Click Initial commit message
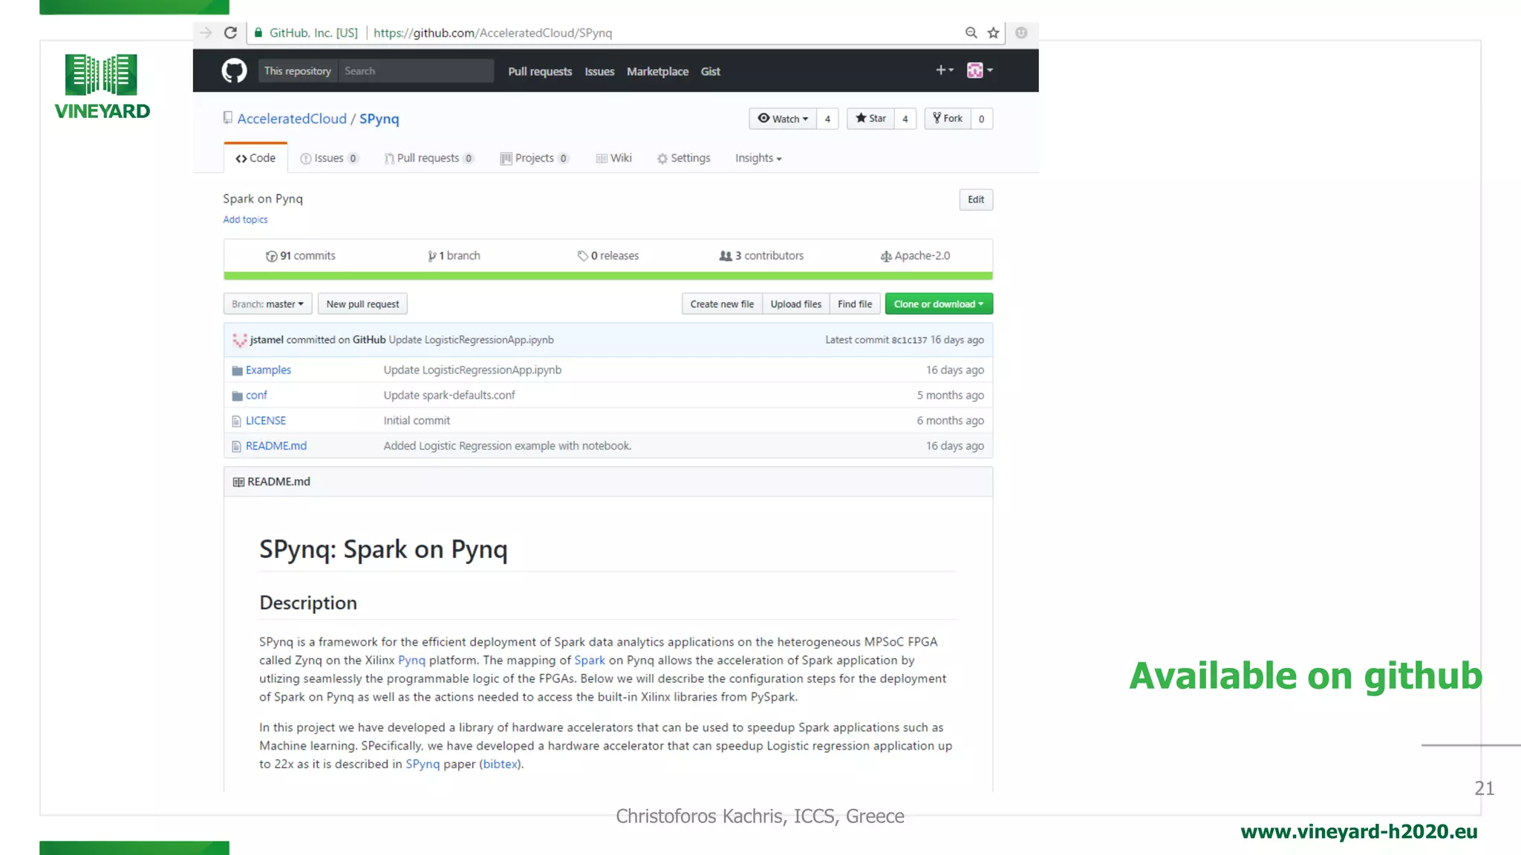The image size is (1521, 855). tap(417, 421)
